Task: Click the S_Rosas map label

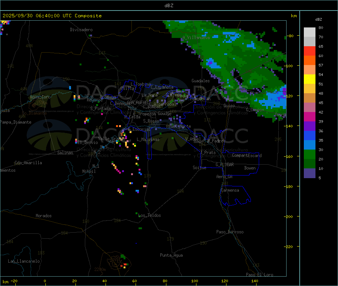Action: point(151,121)
